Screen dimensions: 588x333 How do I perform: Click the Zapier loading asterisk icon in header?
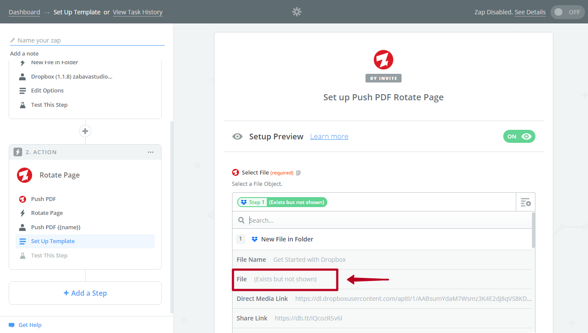pyautogui.click(x=297, y=12)
